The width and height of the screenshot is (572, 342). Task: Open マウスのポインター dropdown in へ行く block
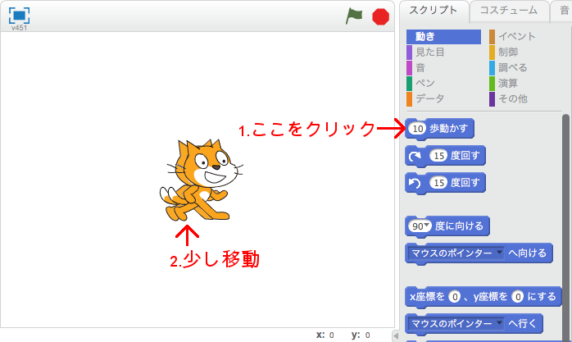pos(456,324)
